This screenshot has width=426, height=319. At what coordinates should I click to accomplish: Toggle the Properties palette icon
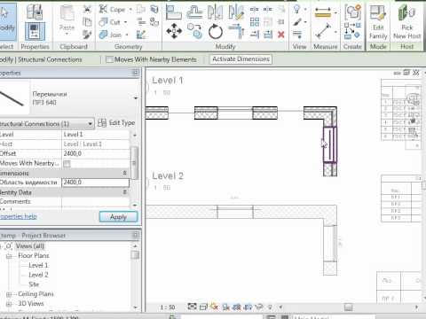(35, 31)
